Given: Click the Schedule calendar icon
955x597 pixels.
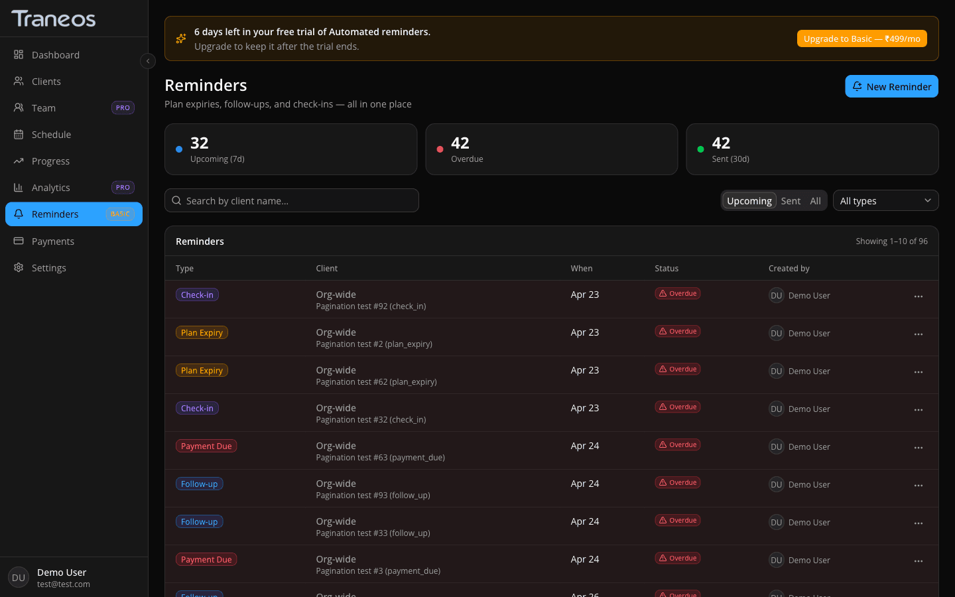Looking at the screenshot, I should (19, 134).
